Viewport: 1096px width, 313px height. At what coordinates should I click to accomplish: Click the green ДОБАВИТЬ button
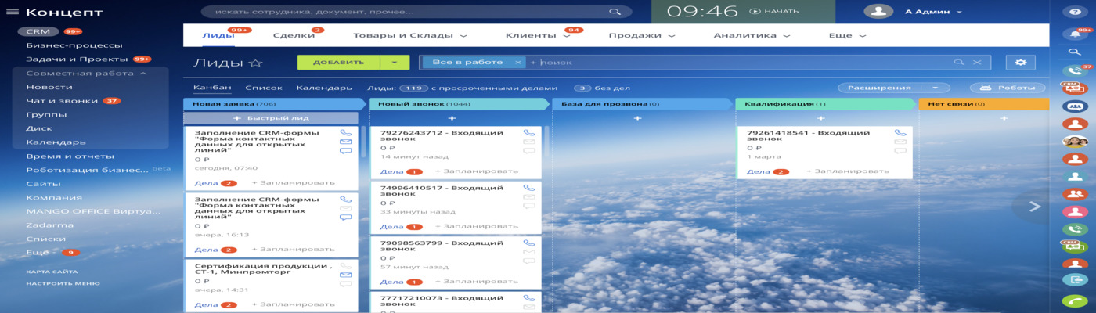click(339, 63)
